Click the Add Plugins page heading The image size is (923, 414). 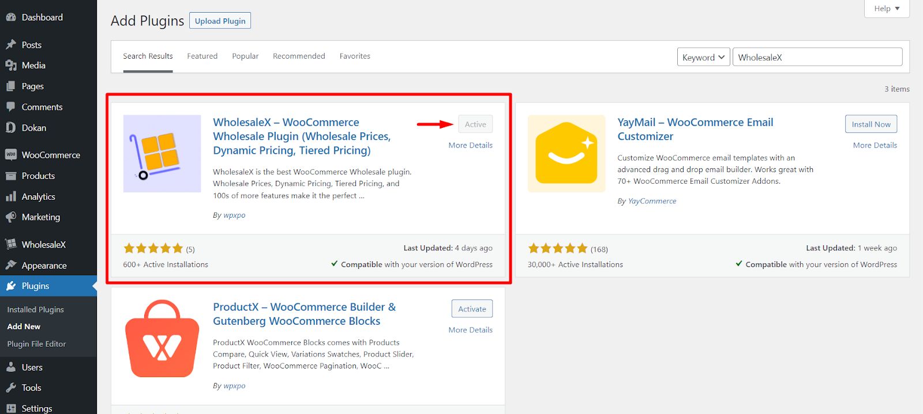[147, 21]
